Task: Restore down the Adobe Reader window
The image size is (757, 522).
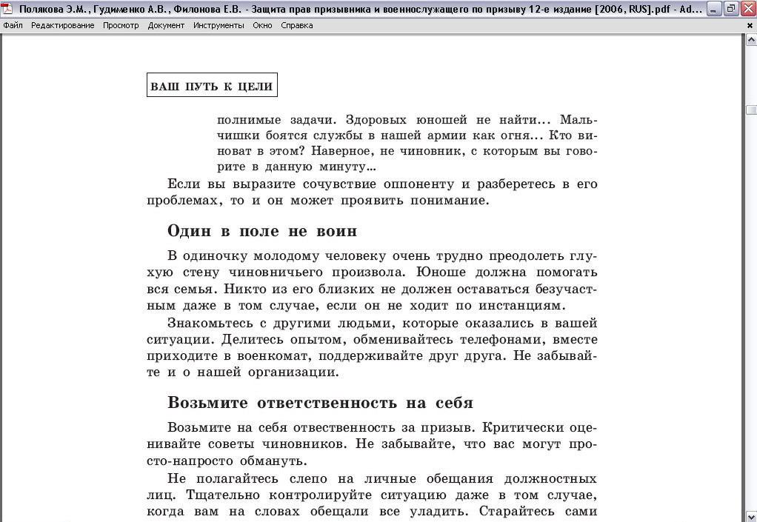Action: pos(731,9)
